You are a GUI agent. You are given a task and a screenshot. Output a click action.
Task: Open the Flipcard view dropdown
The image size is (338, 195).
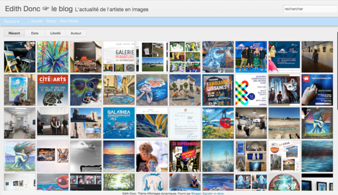11,21
